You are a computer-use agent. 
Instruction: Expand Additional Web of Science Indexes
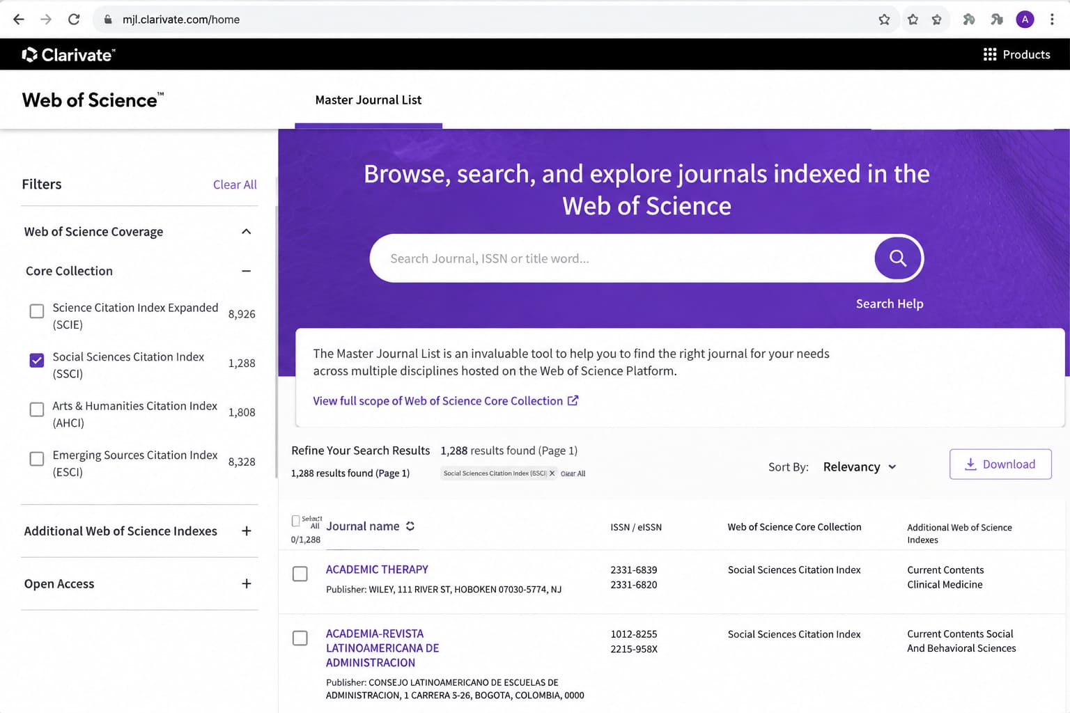coord(246,531)
